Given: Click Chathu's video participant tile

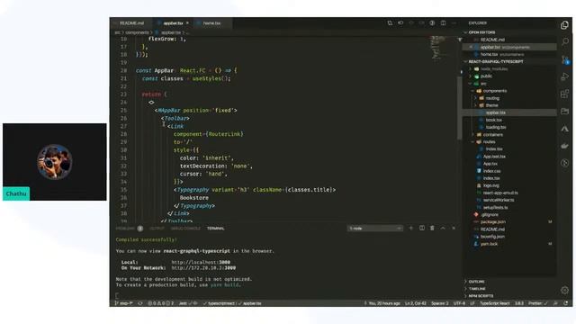Looking at the screenshot, I should tap(54, 162).
